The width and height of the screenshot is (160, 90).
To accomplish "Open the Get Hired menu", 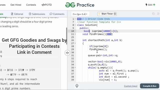I will point(16,5).
